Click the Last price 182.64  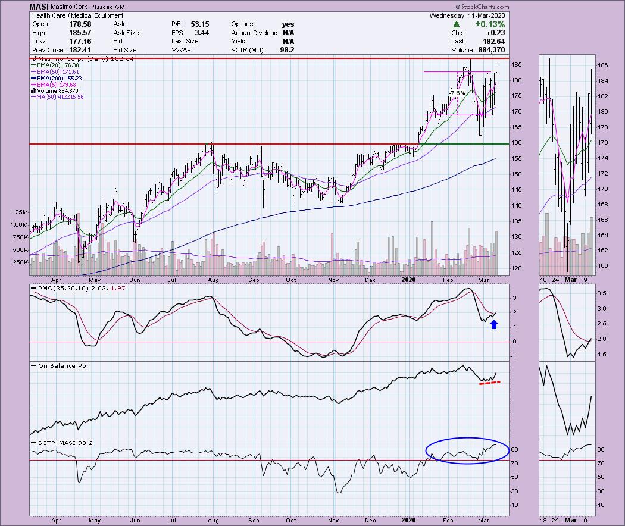click(494, 42)
